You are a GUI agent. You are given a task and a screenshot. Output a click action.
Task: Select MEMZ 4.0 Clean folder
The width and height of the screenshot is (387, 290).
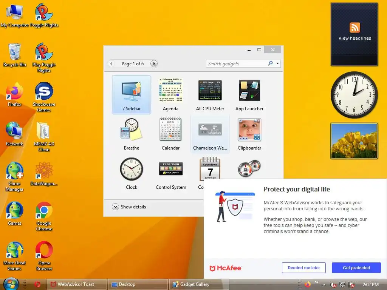click(44, 137)
